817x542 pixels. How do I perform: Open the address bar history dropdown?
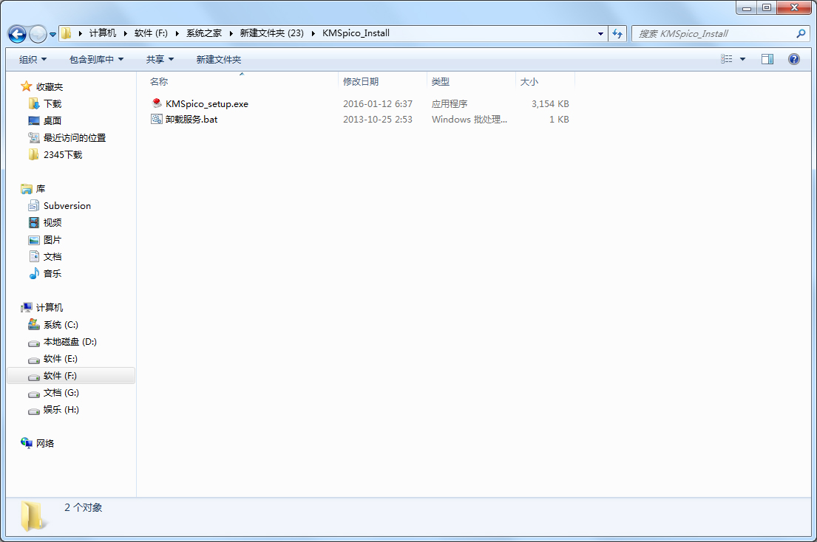600,34
